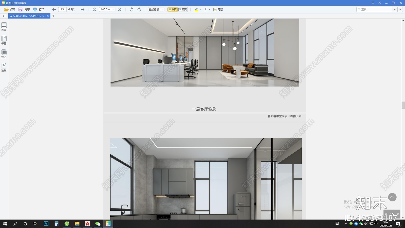Screen dimensions: 405x228
Task: Open File Explorer from the taskbar
Action: point(77,224)
